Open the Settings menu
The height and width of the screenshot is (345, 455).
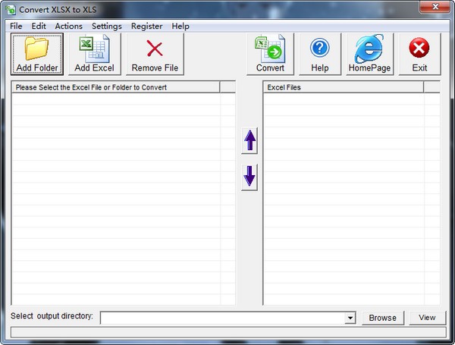(106, 26)
